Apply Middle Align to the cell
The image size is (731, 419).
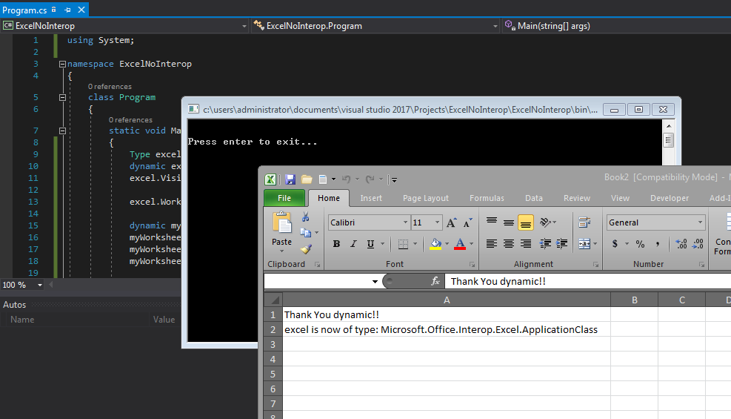[509, 222]
